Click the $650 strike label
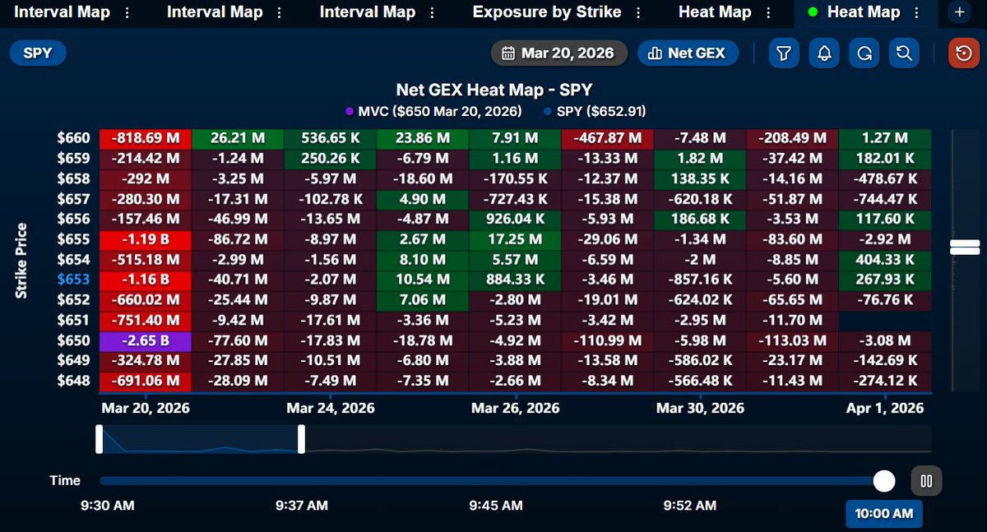Image resolution: width=987 pixels, height=532 pixels. tap(74, 340)
